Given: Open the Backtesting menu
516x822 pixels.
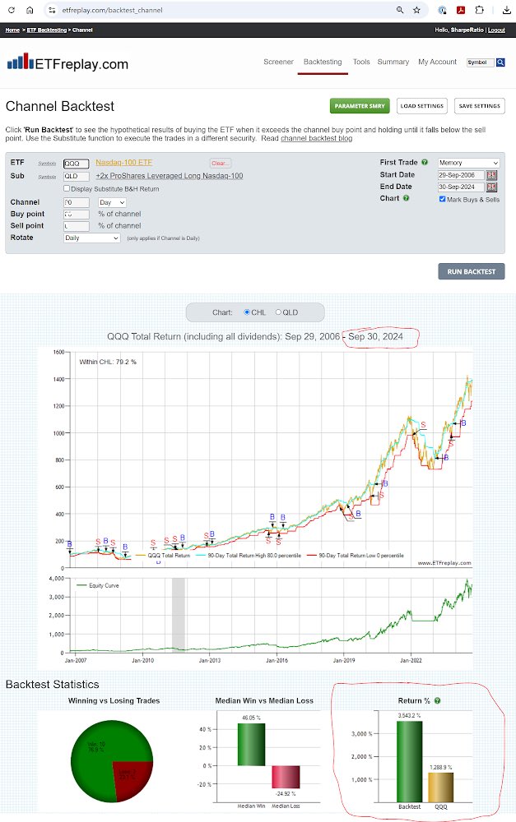Looking at the screenshot, I should [323, 62].
